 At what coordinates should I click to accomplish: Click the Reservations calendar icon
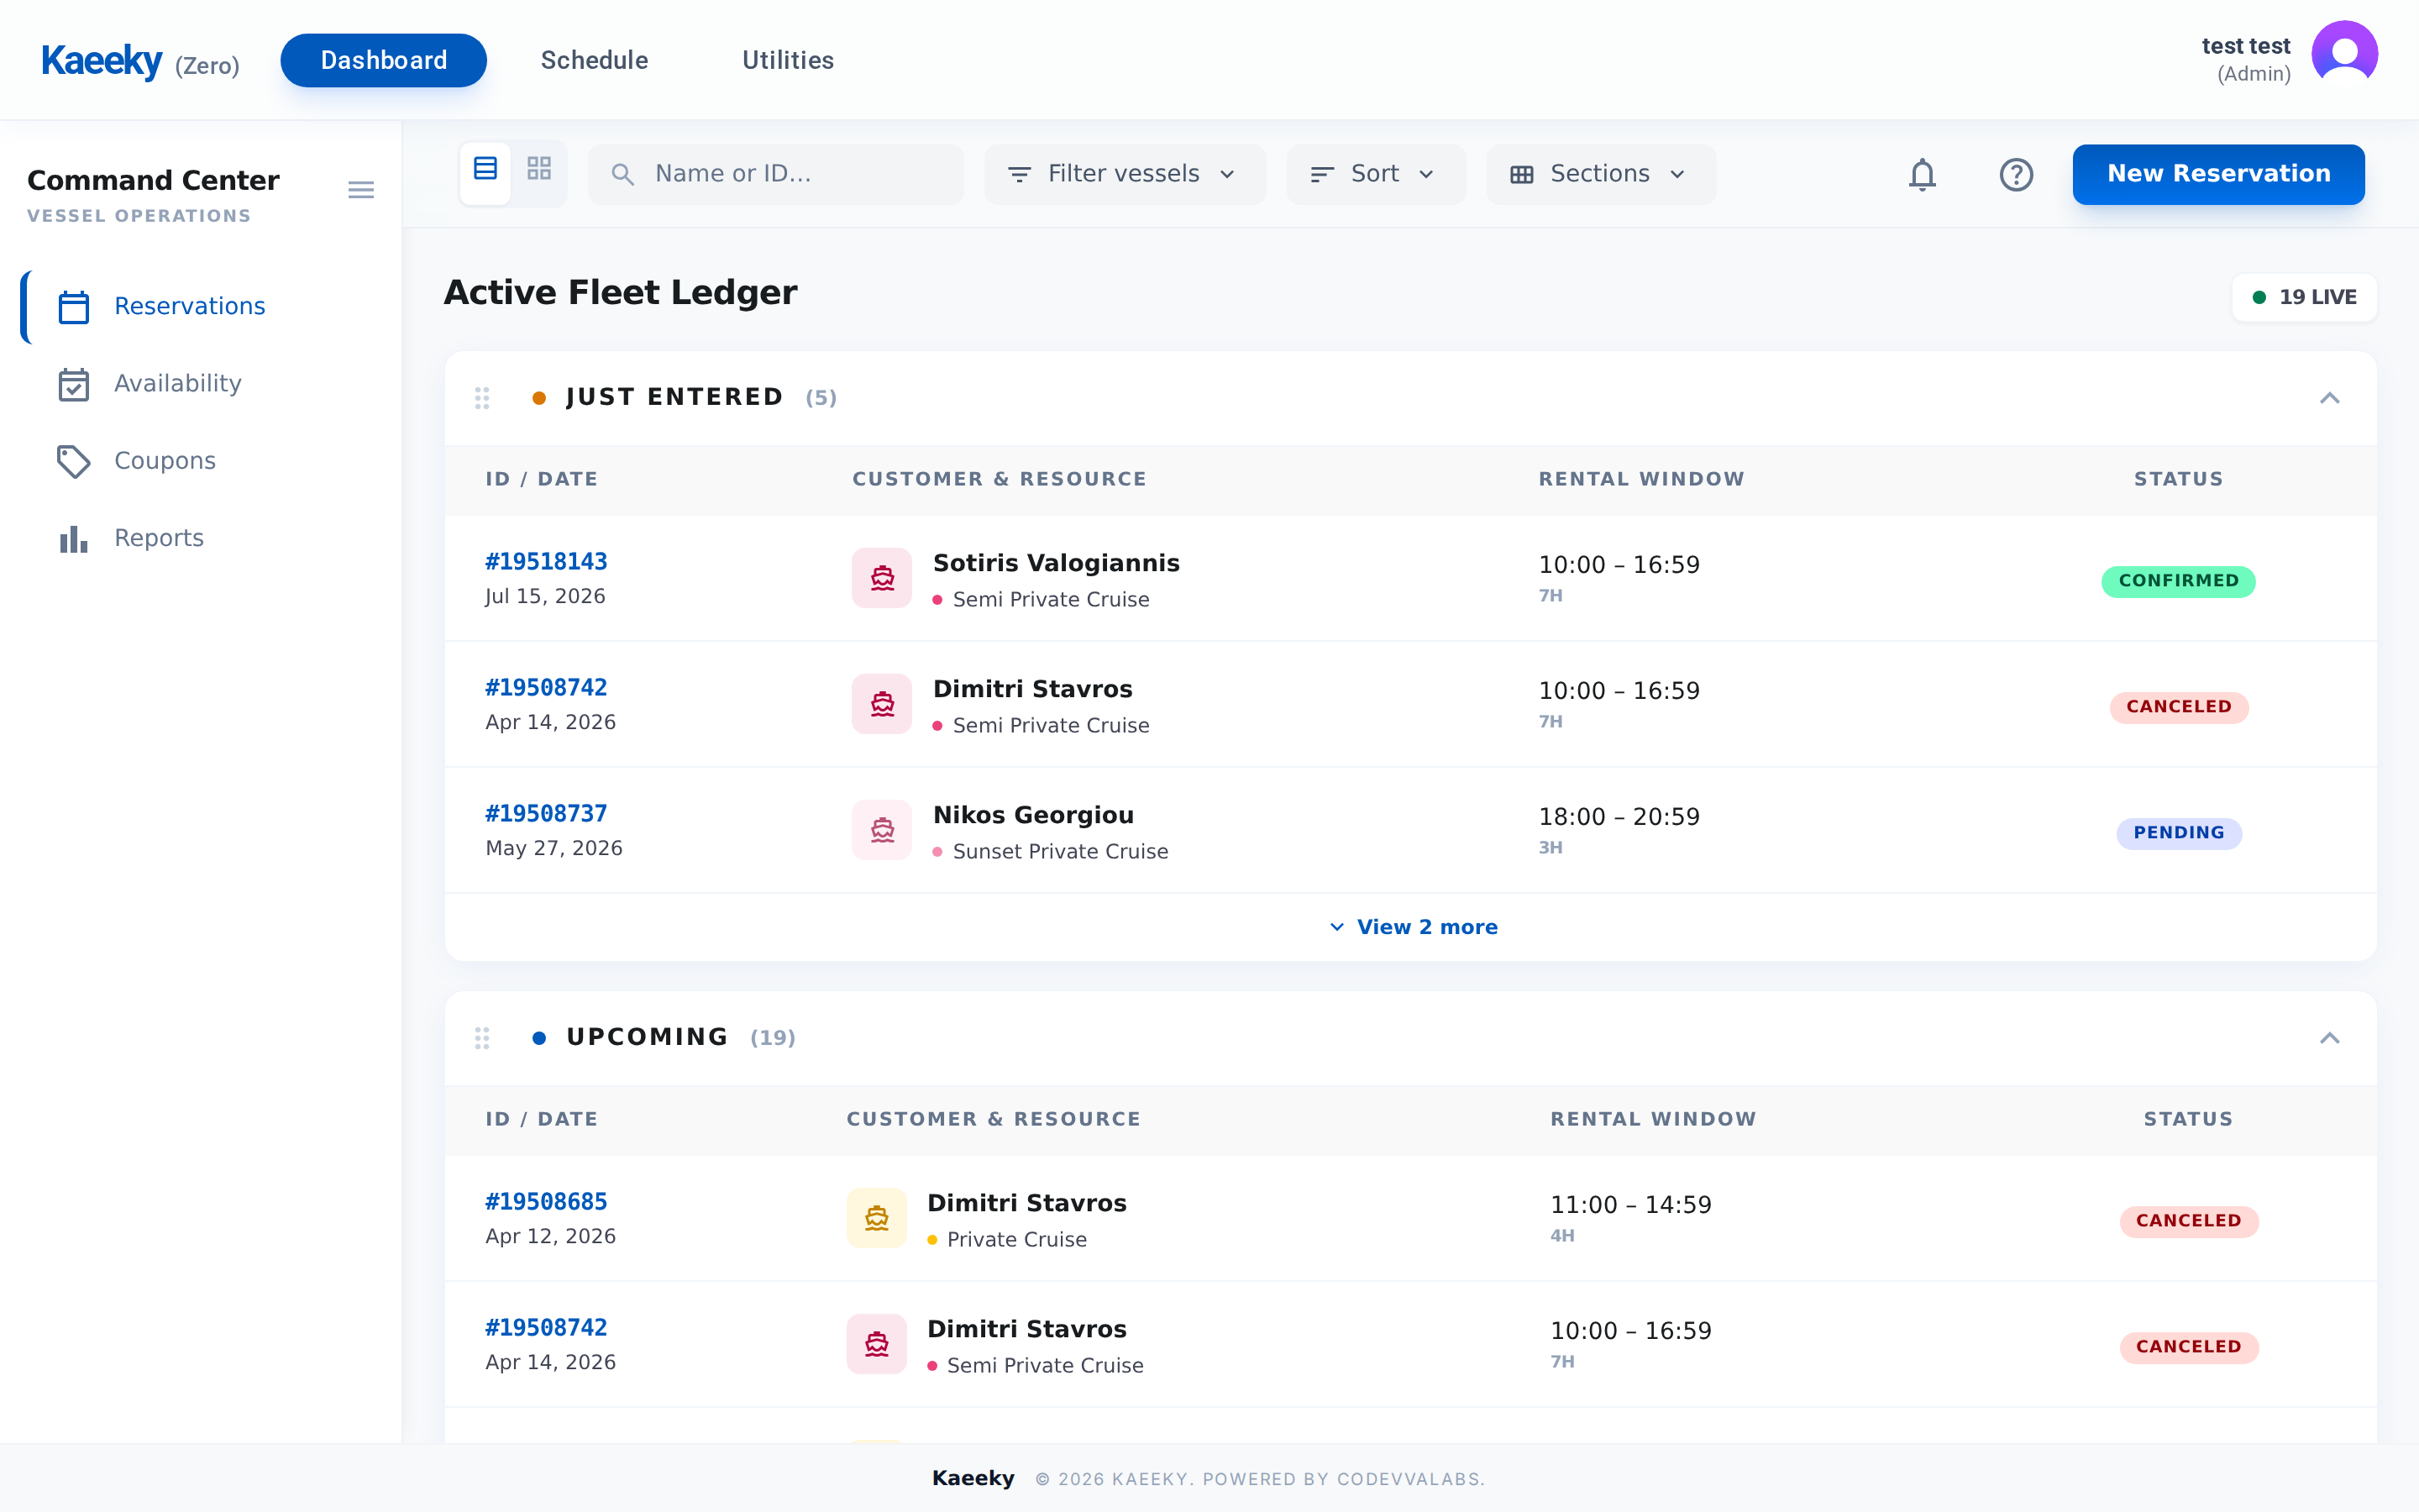coord(74,307)
